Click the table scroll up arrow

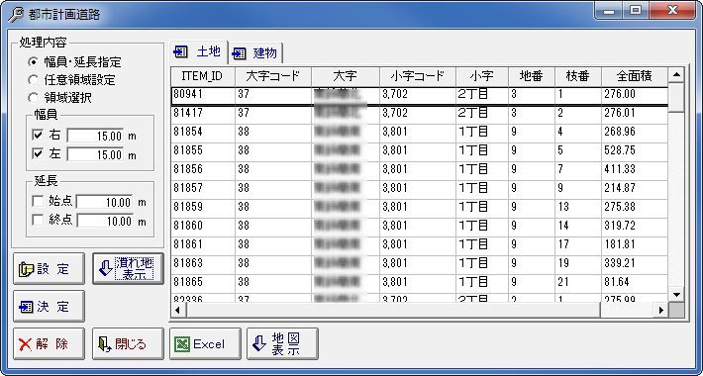click(x=676, y=75)
